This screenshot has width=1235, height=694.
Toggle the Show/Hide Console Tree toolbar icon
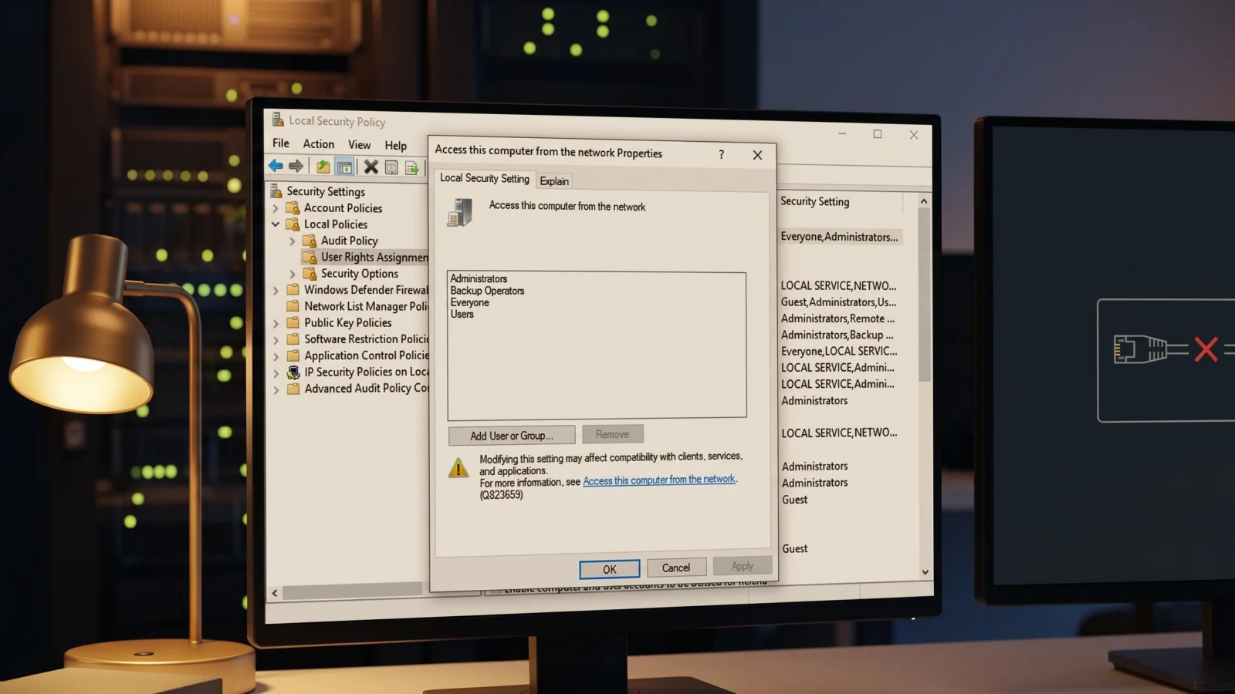pos(344,167)
